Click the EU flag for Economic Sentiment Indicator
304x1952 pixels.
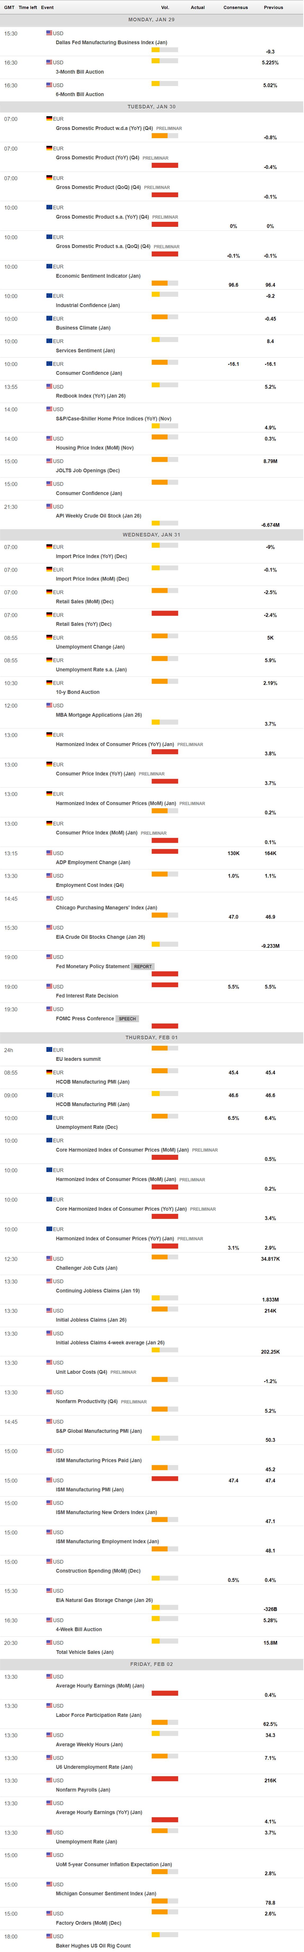(49, 267)
